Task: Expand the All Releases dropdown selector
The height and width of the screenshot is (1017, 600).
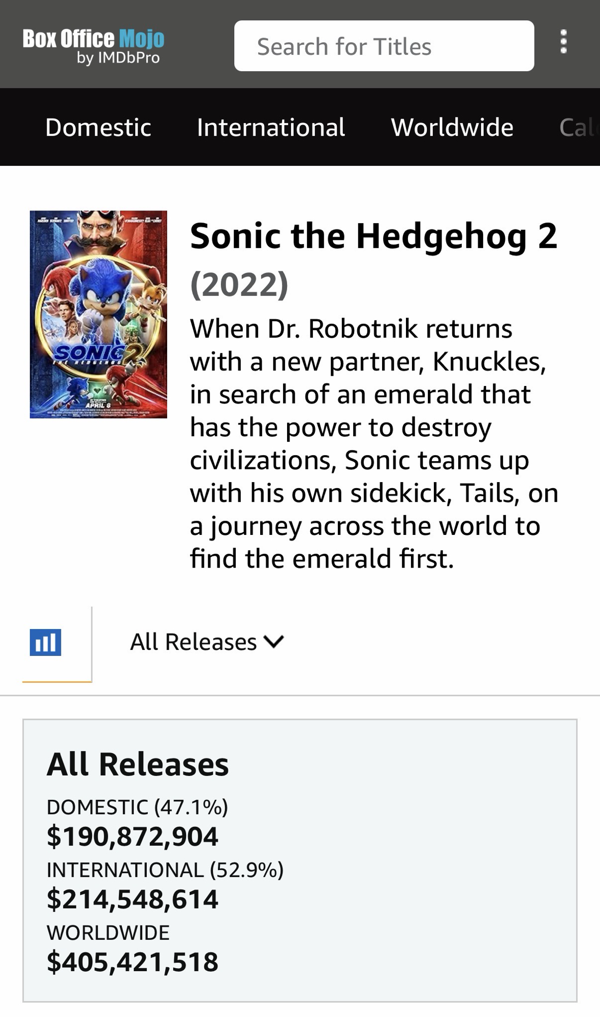Action: pyautogui.click(x=207, y=642)
